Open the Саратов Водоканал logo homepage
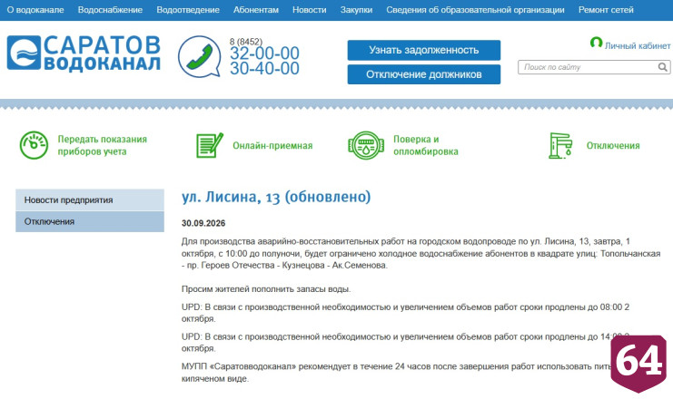The width and height of the screenshot is (673, 399). (84, 53)
